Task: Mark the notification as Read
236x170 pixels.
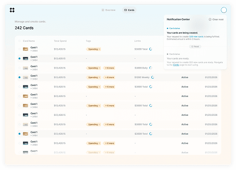Action: pos(195,46)
